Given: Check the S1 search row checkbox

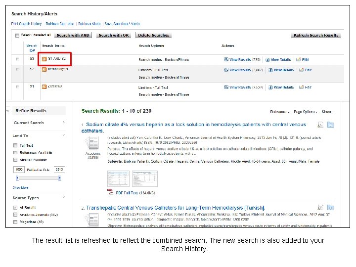Looking at the screenshot, I should click(x=17, y=87).
